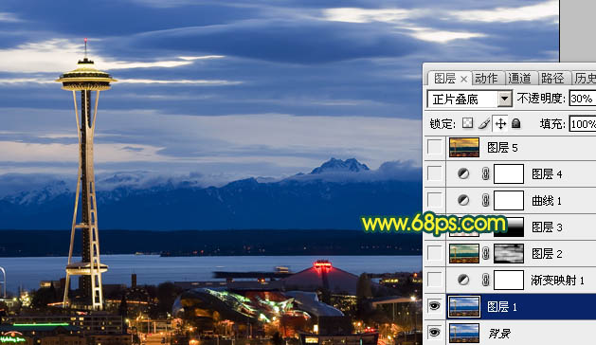
Task: Show 图层 5 via its visibility box
Action: tap(435, 147)
